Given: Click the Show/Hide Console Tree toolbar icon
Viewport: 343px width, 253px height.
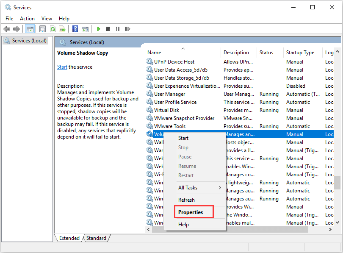Looking at the screenshot, I should point(30,29).
